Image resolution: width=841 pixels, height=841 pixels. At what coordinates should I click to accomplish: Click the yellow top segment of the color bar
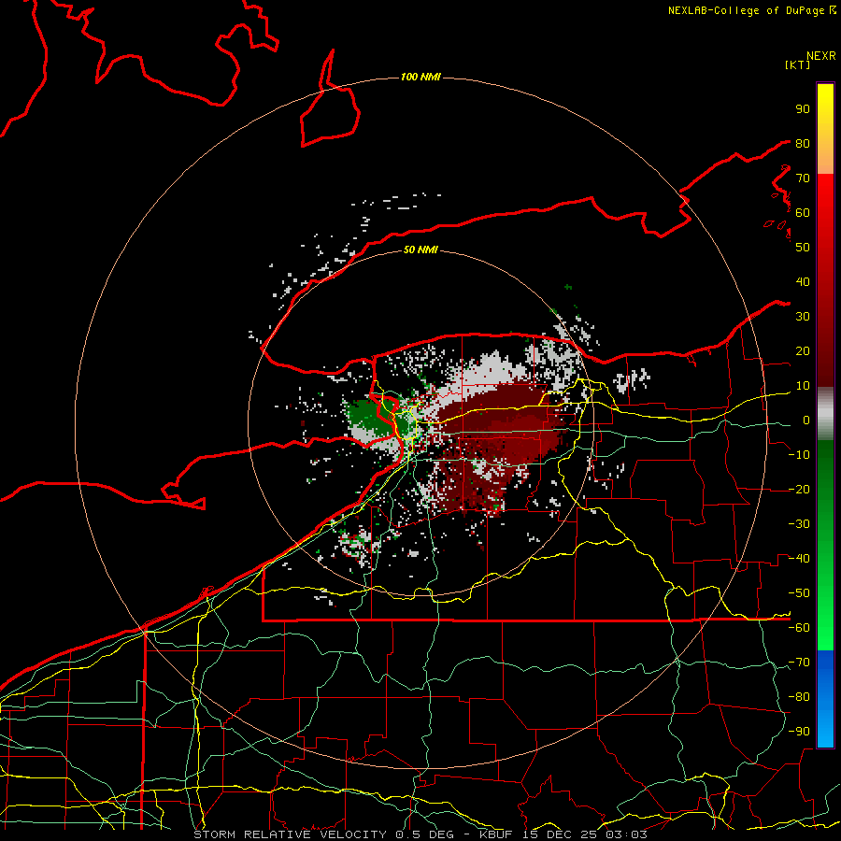pyautogui.click(x=825, y=129)
